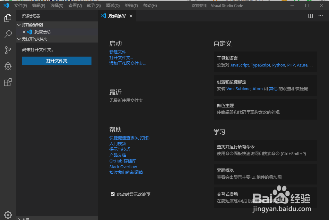This screenshot has height=220, width=329.
Task: Open the Source Control view icon
Action: click(x=8, y=50)
